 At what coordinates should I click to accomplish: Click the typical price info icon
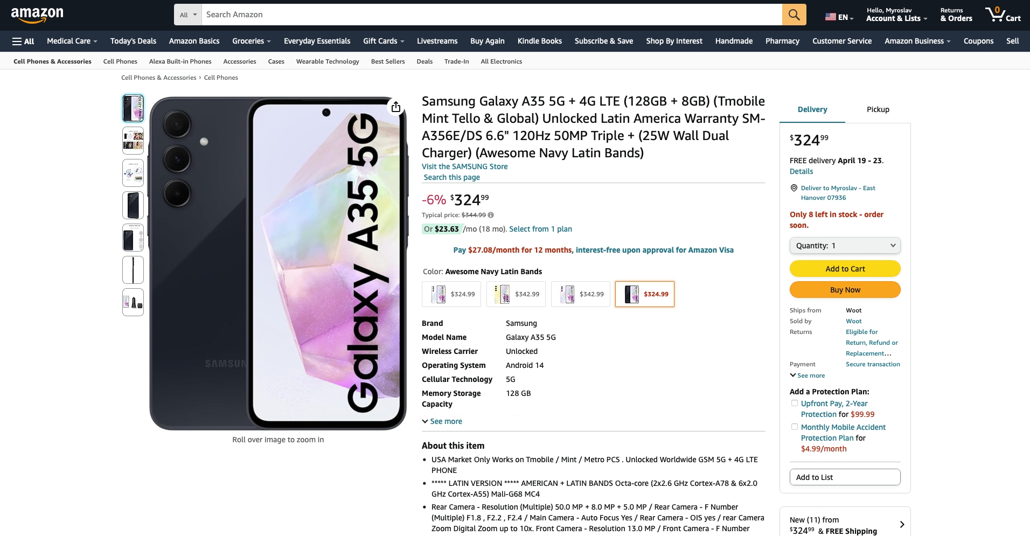[x=491, y=215]
